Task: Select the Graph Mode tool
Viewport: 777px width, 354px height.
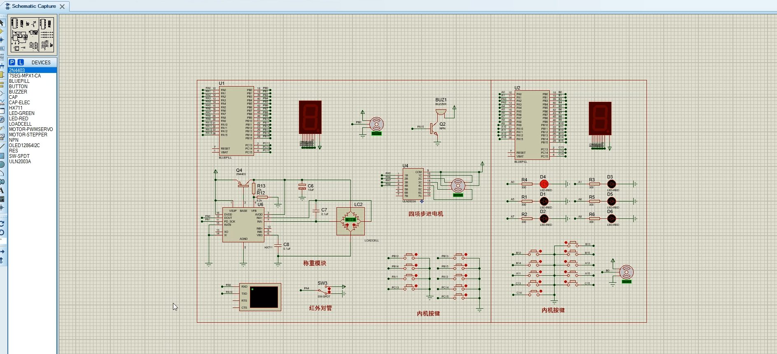Action: pos(2,102)
